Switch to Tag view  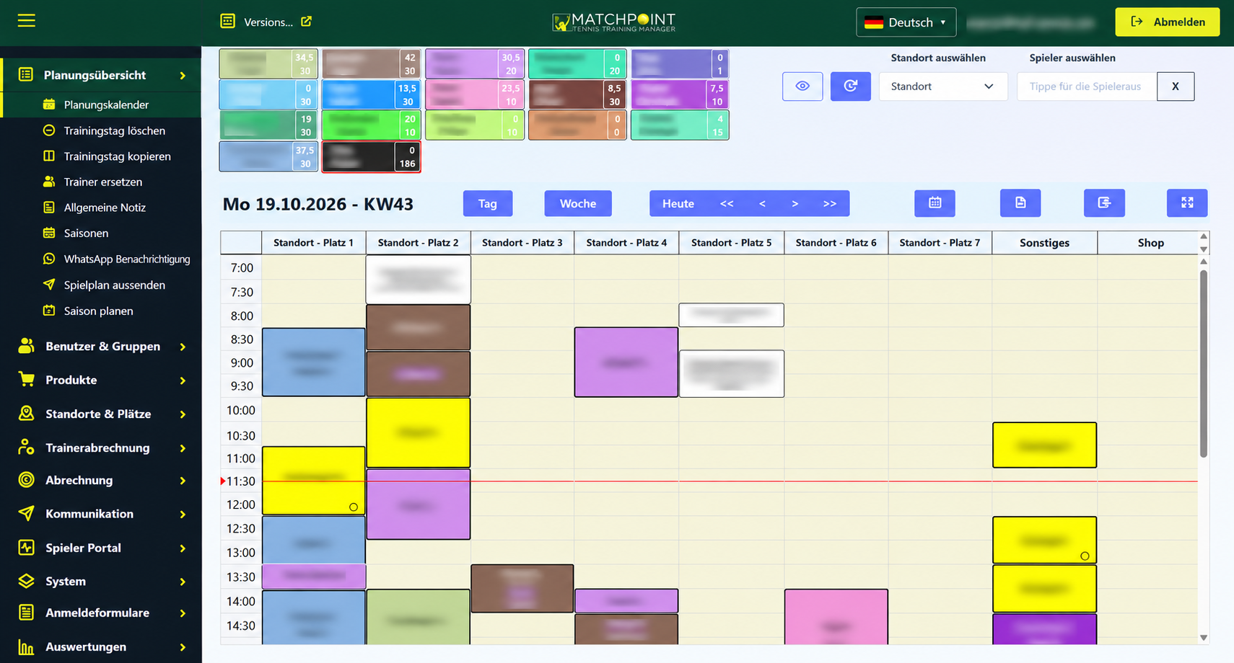(x=488, y=203)
